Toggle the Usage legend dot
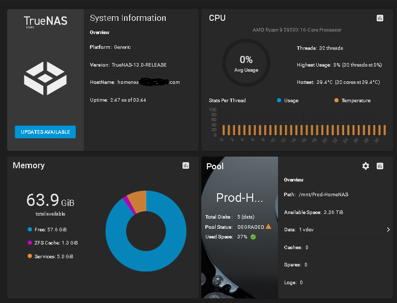Viewport: 397px width, 303px height. click(279, 100)
